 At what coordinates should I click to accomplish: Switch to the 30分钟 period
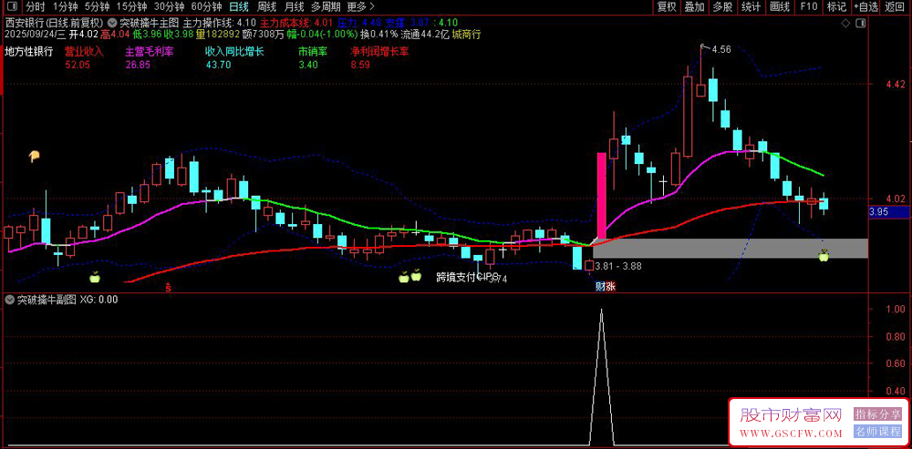pos(170,7)
